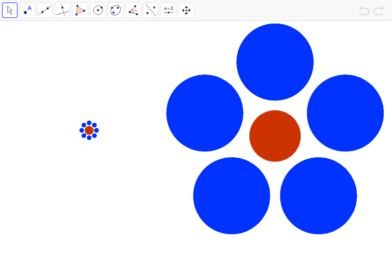Image resolution: width=392 pixels, height=255 pixels.
Task: Choose the Point tool
Action: pyautogui.click(x=27, y=10)
